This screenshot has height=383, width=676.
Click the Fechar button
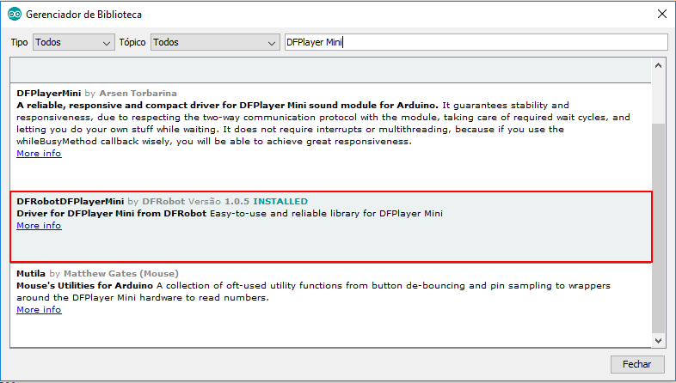pos(636,364)
